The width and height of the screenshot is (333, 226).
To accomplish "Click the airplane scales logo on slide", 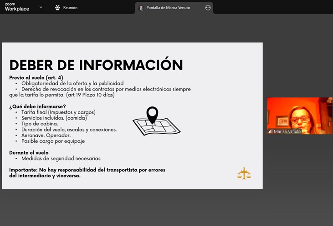I will (244, 173).
